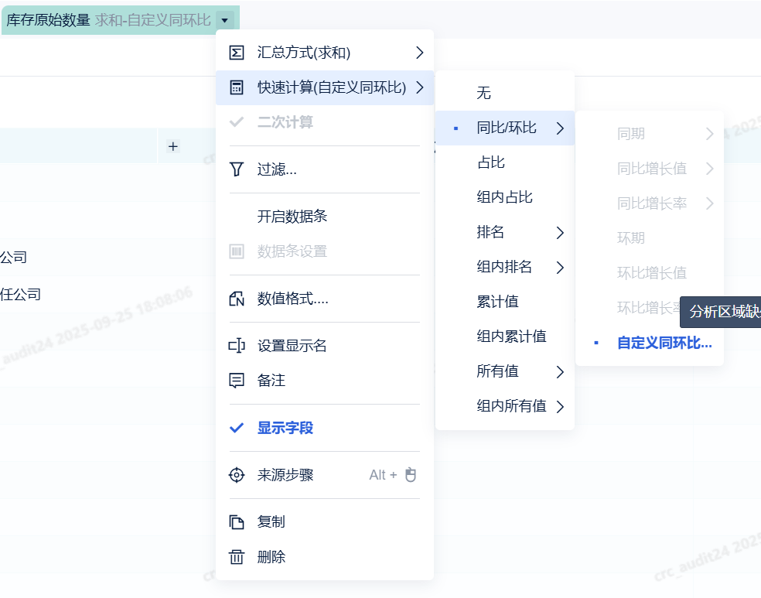Expand the 同比增长率 submenu chevron
Image resolution: width=761 pixels, height=598 pixels.
click(x=709, y=203)
